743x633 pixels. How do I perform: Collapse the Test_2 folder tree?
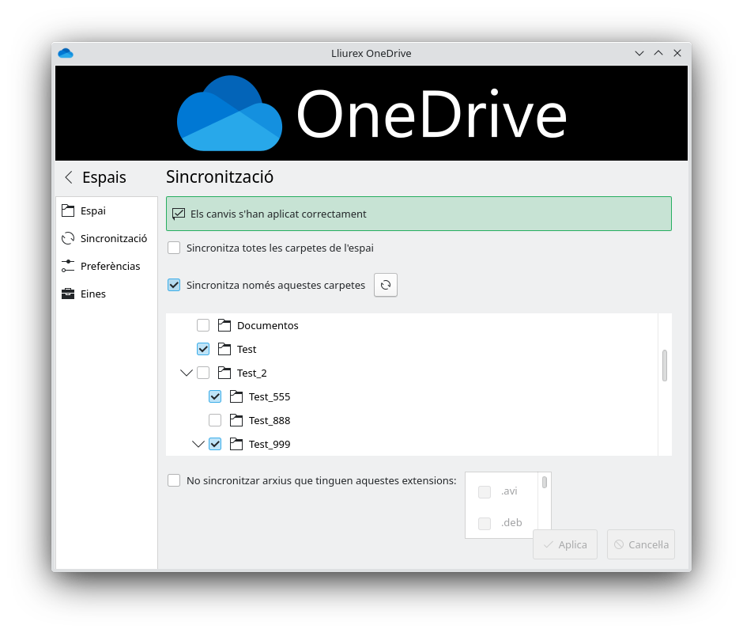[x=187, y=373]
